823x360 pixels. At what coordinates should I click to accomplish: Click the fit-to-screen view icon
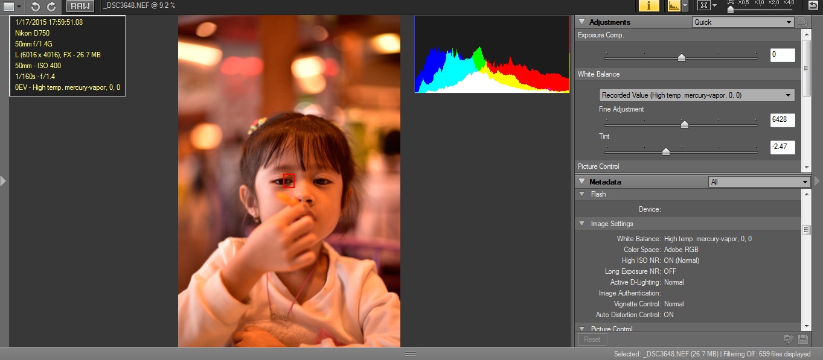pos(703,6)
